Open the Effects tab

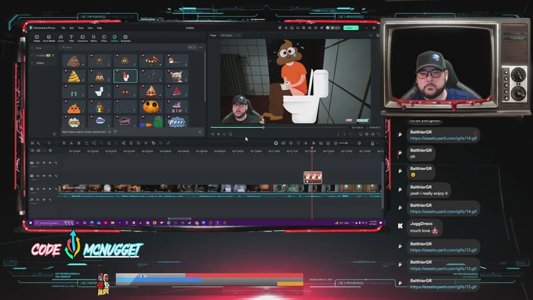[94, 38]
